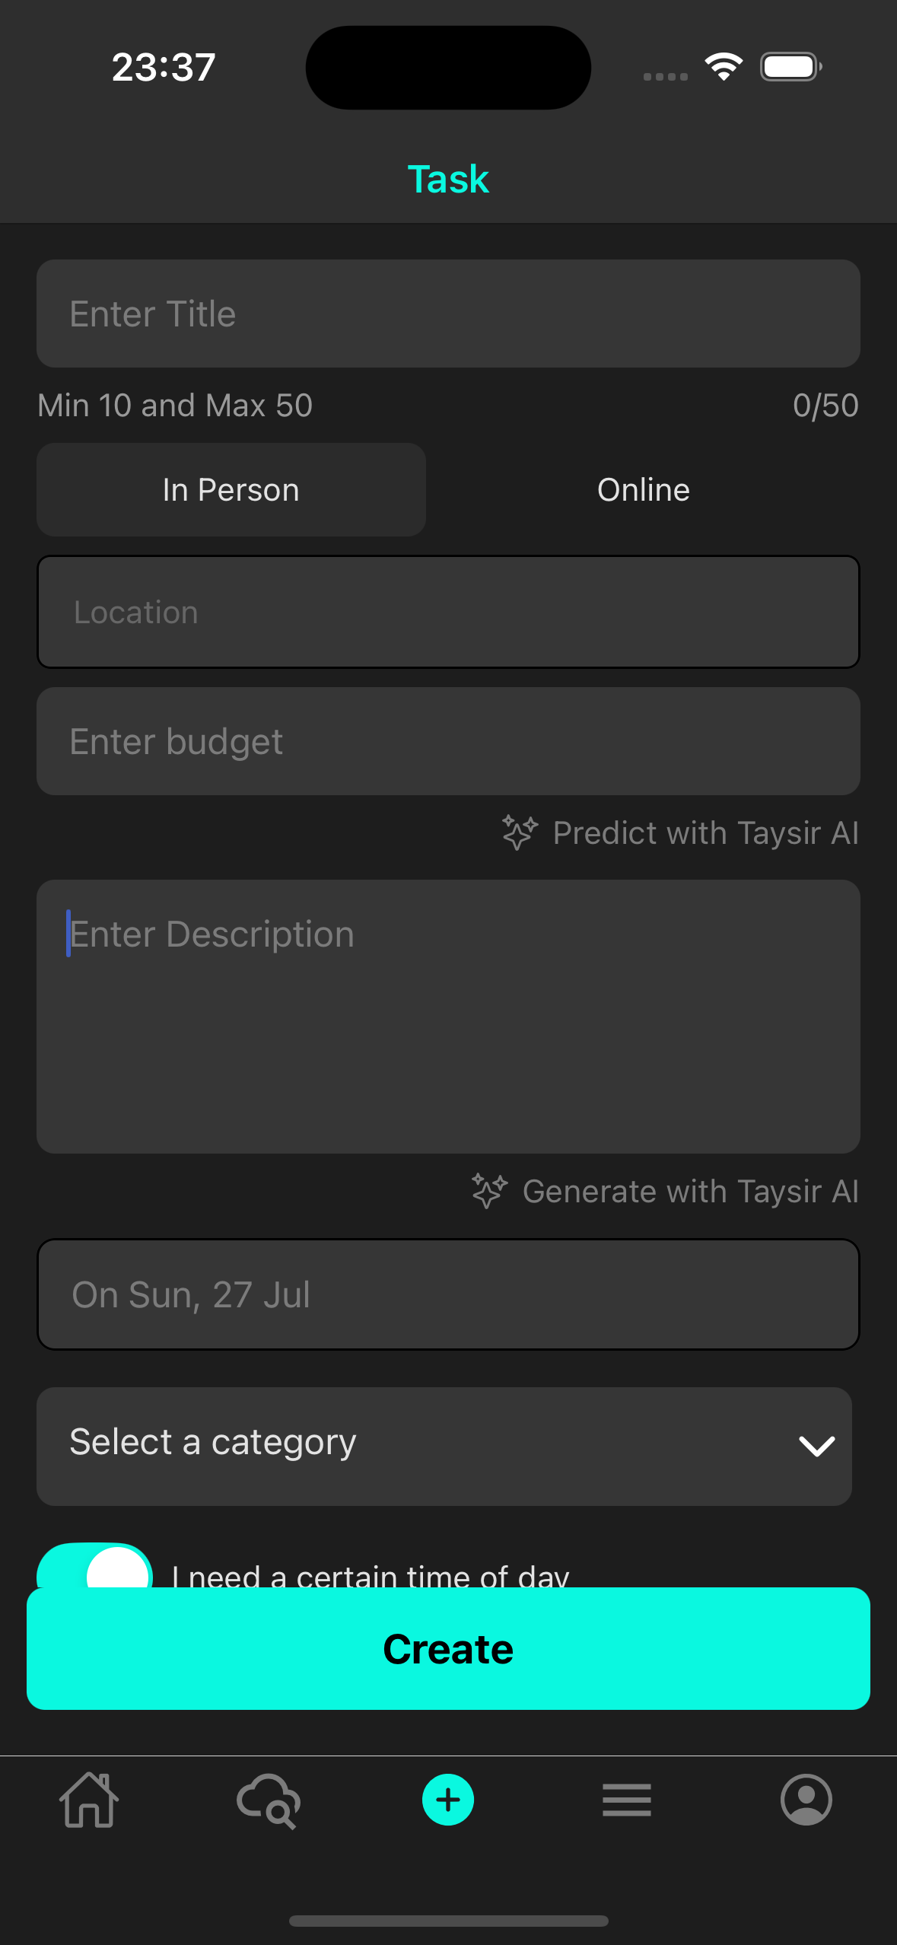The image size is (897, 1945).
Task: Focus the Enter Title field
Action: coord(448,314)
